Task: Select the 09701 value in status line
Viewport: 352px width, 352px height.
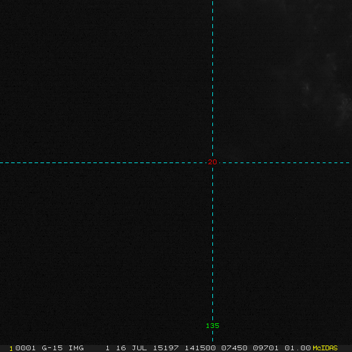Action: click(266, 348)
